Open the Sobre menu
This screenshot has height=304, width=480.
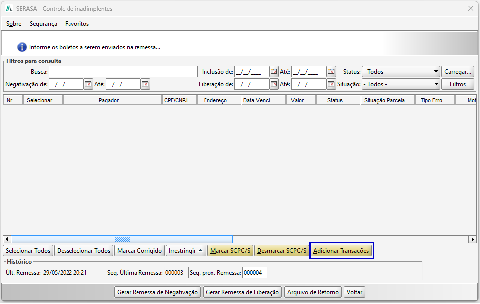pos(14,24)
